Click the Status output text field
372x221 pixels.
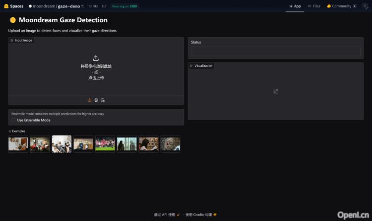coord(276,51)
